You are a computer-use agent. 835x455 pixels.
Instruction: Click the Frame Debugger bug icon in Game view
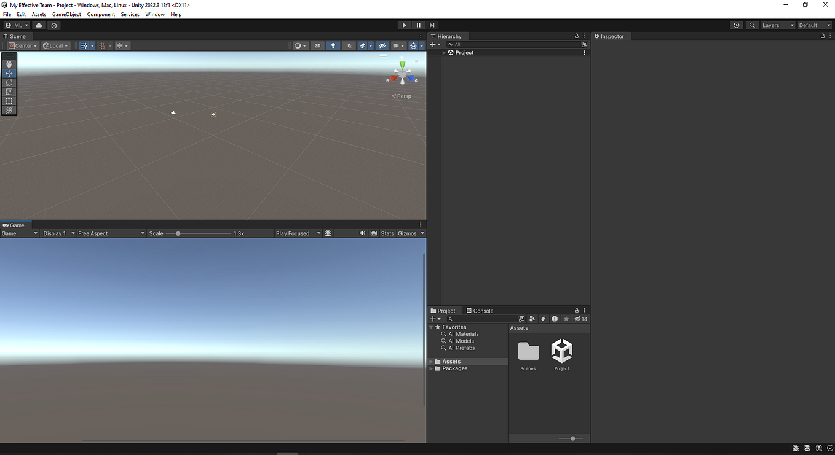point(328,233)
